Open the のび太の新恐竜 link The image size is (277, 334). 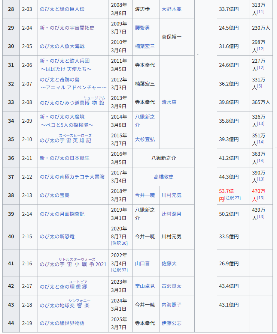(x=57, y=237)
